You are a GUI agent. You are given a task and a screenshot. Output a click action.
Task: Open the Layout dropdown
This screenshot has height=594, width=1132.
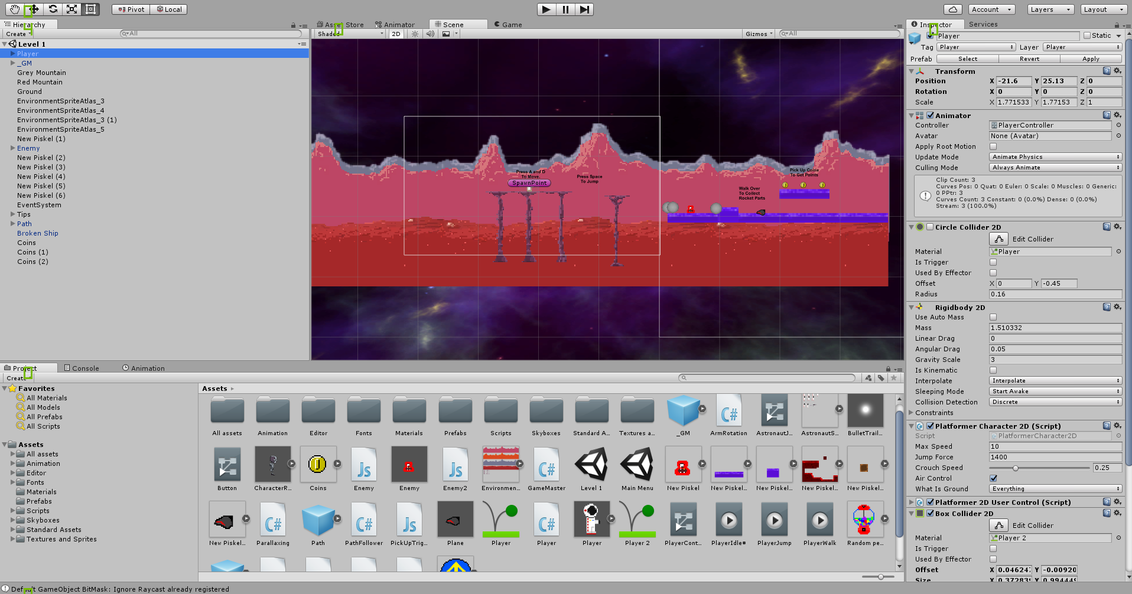click(1103, 9)
